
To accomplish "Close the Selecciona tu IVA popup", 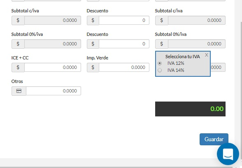I will tap(206, 55).
